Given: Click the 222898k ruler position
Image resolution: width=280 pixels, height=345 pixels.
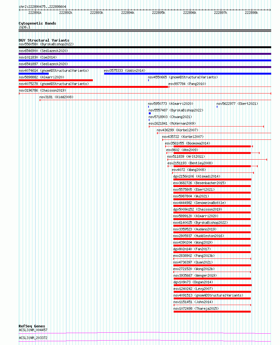Looking at the screenshot, I should [x=251, y=13].
